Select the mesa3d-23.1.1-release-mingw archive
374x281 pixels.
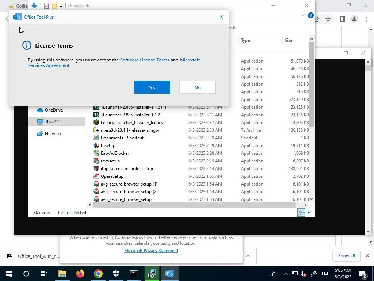click(130, 130)
